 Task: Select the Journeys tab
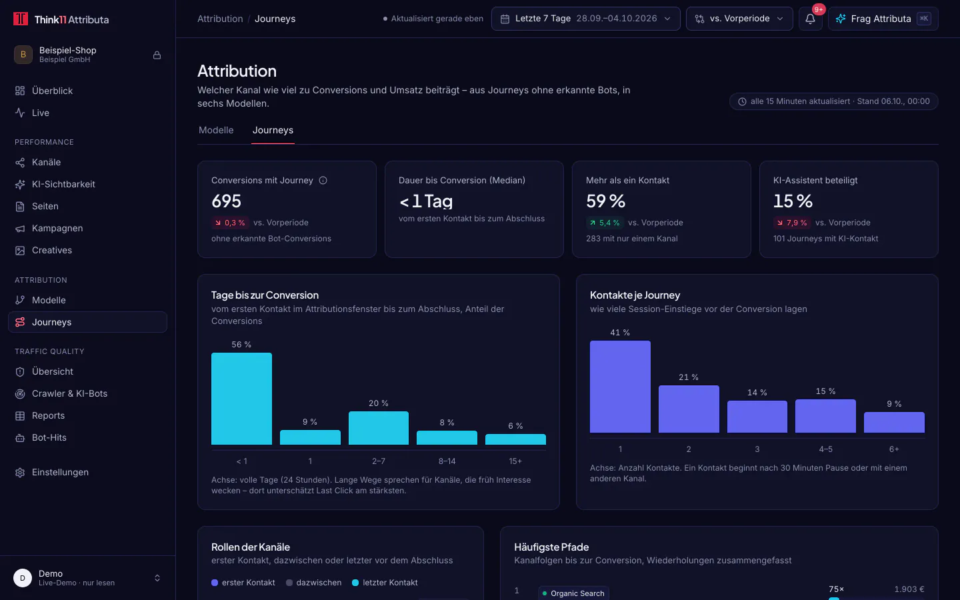pyautogui.click(x=273, y=130)
